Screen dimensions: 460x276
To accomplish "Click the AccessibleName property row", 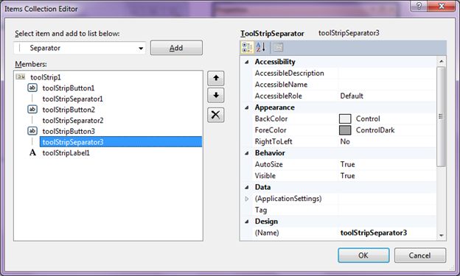I will point(344,85).
